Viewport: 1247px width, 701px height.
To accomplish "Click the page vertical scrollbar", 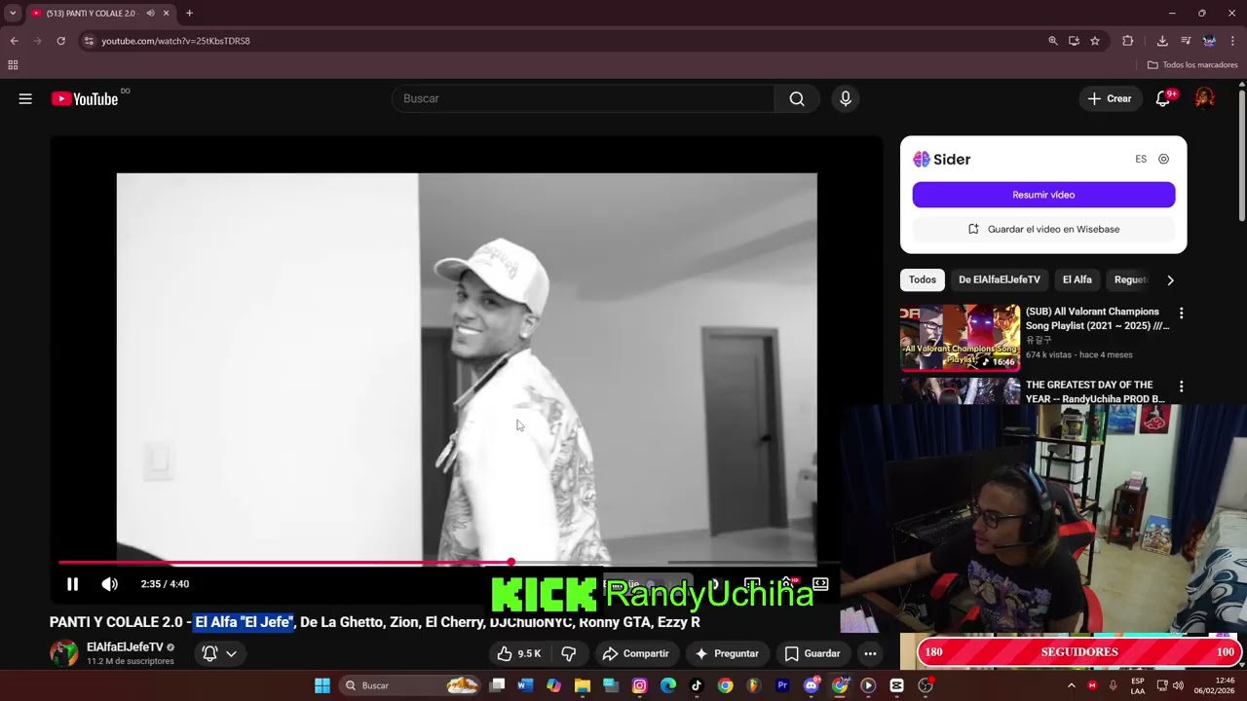I will (x=1242, y=156).
